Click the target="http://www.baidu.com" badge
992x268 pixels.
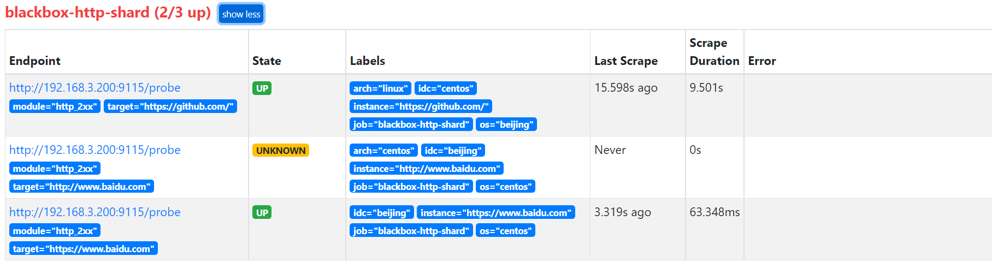click(81, 187)
